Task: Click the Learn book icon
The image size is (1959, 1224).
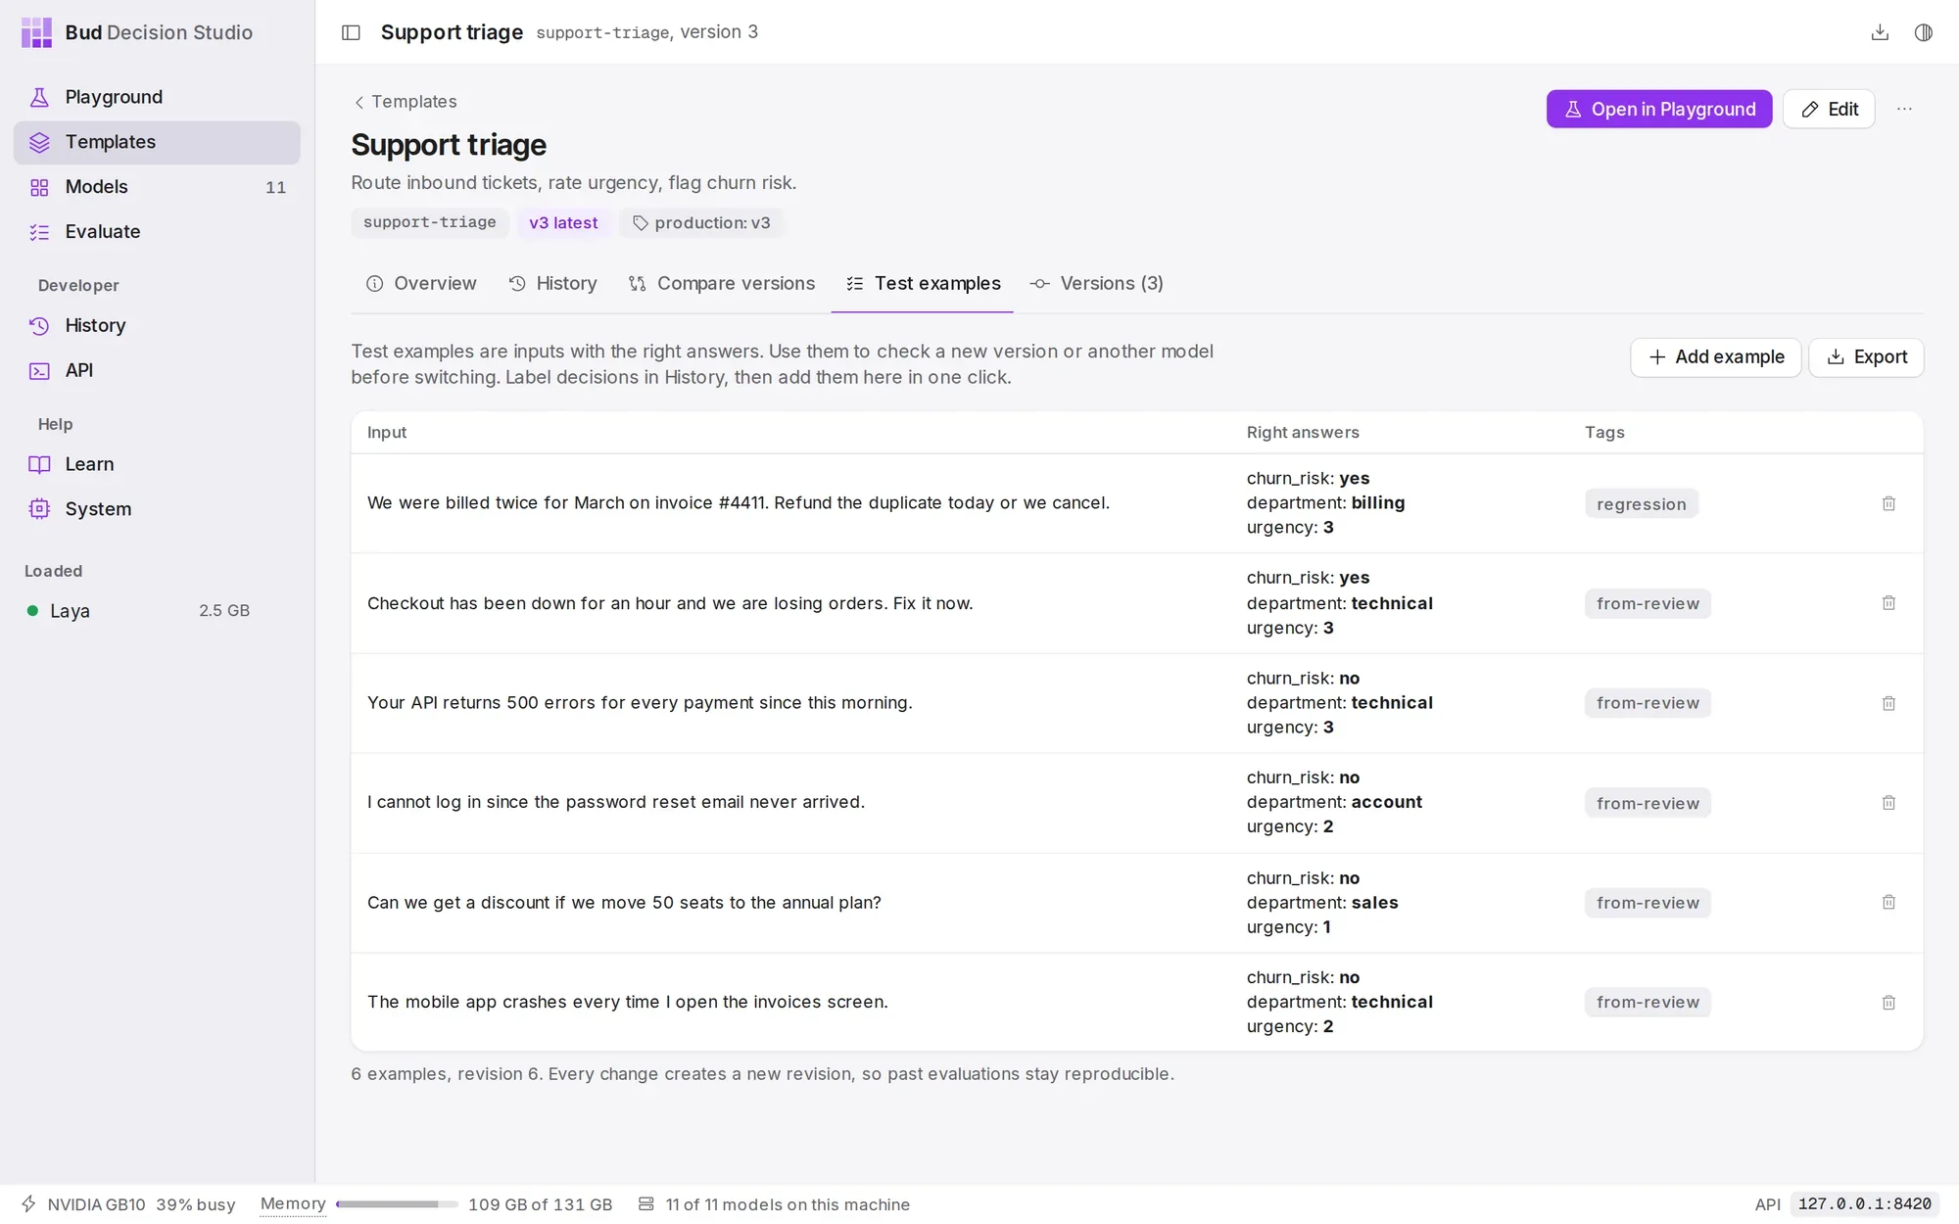Action: pos(39,465)
